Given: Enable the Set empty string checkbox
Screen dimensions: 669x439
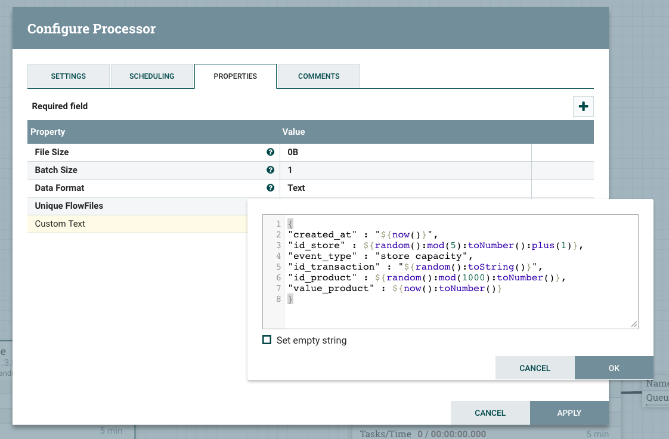Looking at the screenshot, I should (267, 340).
